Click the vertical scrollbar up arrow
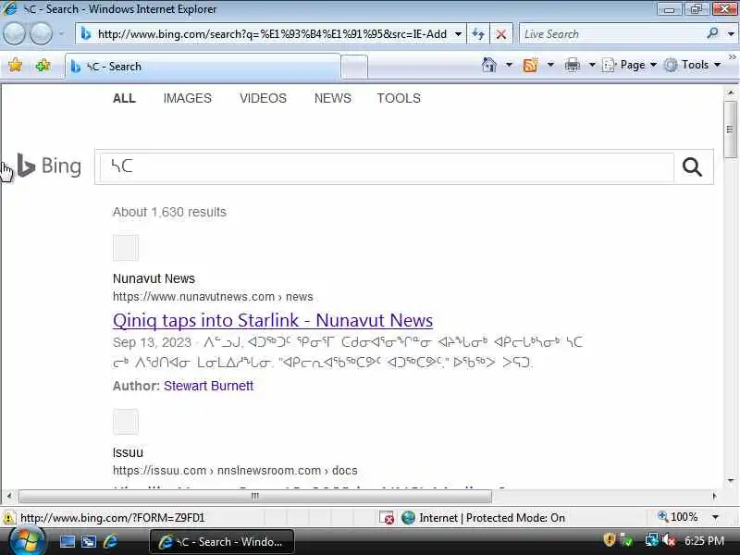The height and width of the screenshot is (555, 740). coord(731,92)
